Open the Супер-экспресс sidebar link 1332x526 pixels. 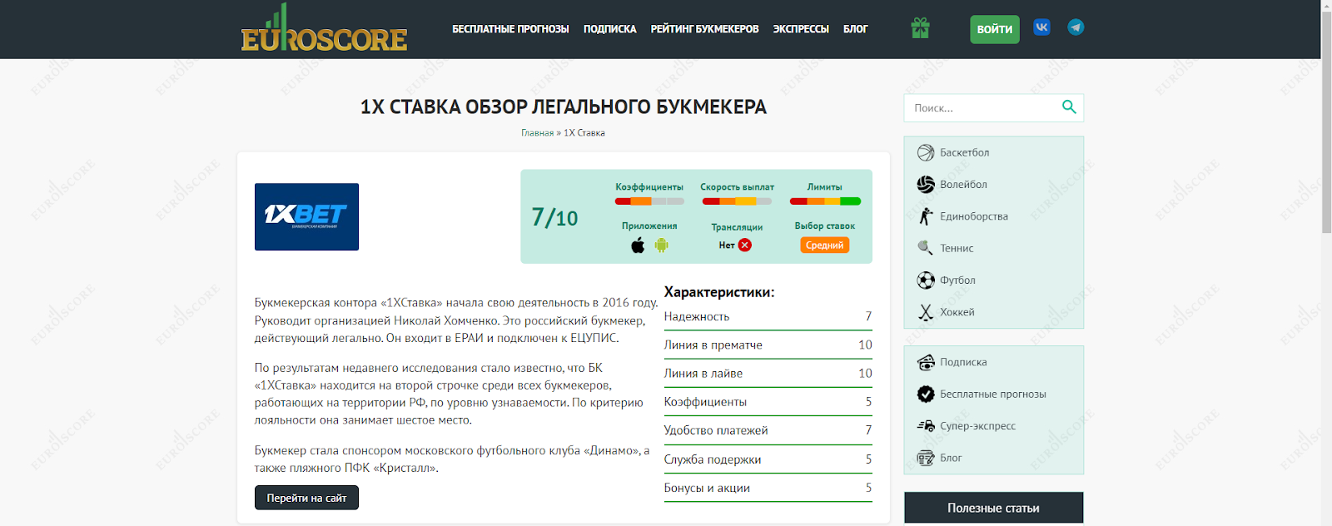point(978,426)
